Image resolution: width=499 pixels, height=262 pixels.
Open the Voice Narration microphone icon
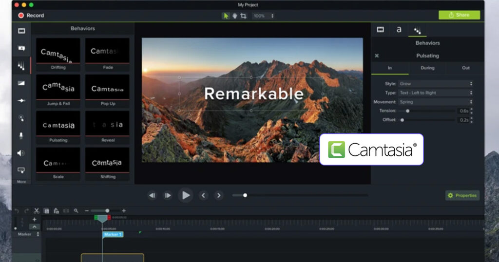coord(21,135)
